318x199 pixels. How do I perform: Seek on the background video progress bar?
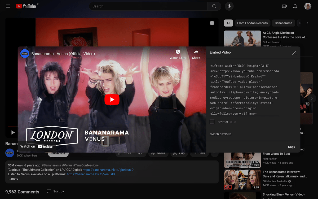pos(112,127)
